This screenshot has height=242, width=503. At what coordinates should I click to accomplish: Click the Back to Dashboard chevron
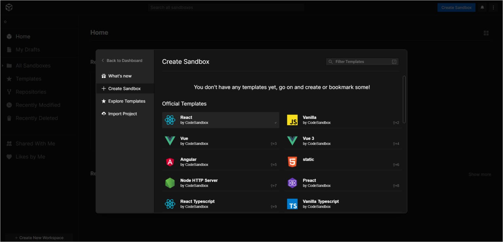103,60
